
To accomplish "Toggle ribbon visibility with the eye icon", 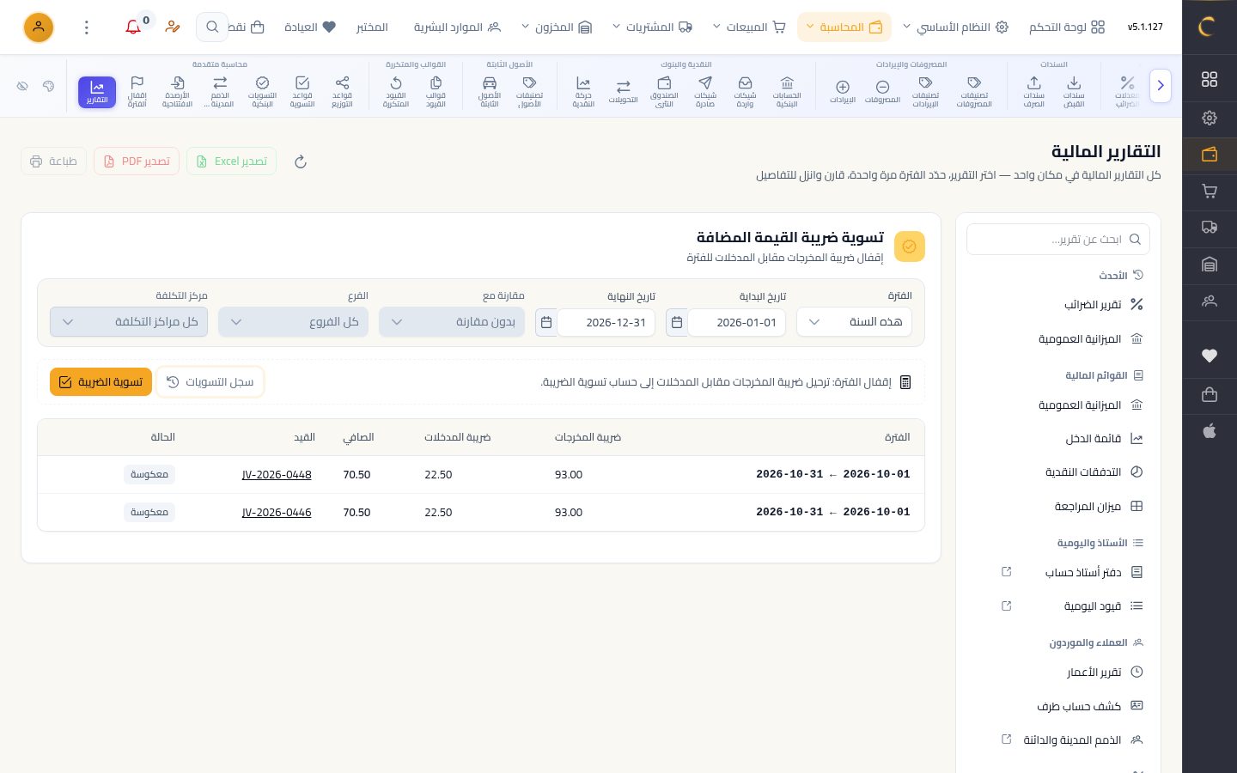I will click(22, 86).
